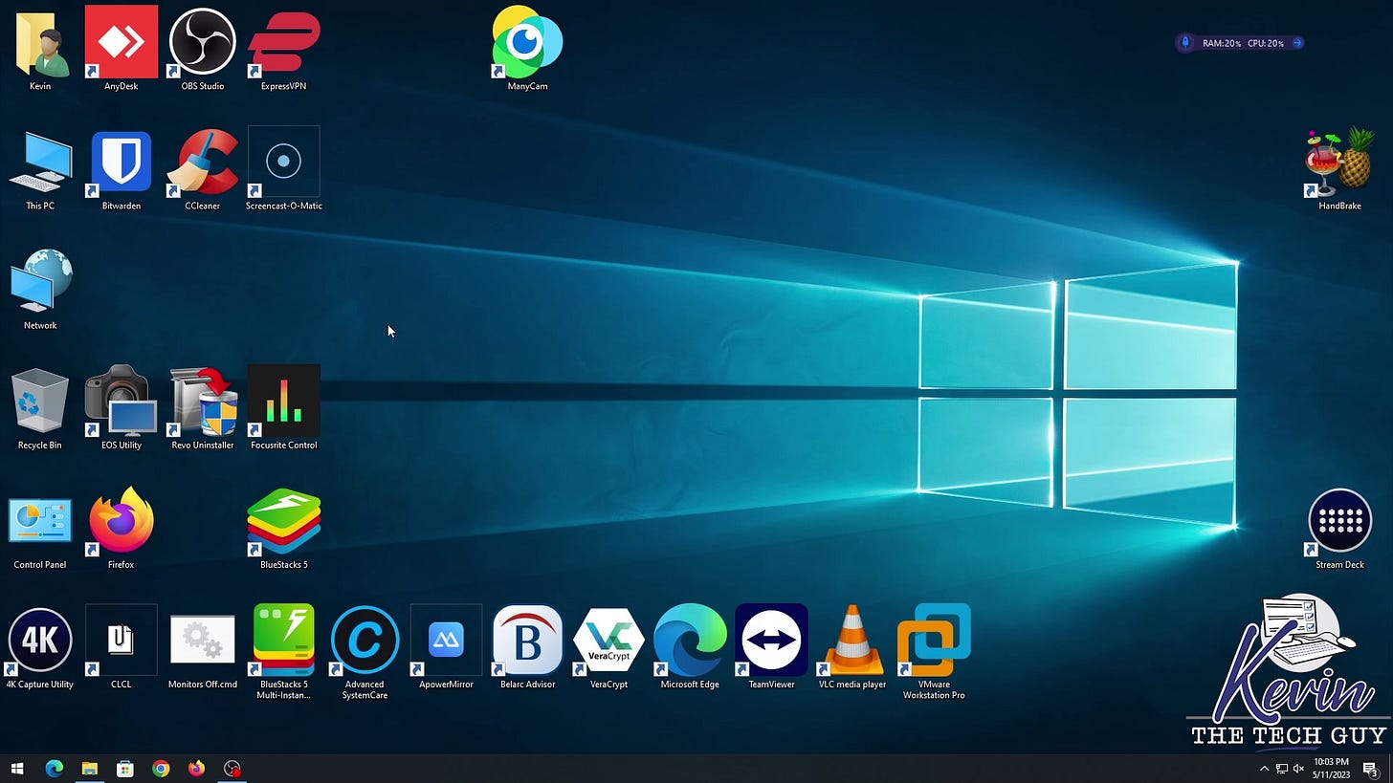Click the BlueStacks 5 Multi-Instance shortcut
Image resolution: width=1393 pixels, height=783 pixels.
tap(284, 651)
